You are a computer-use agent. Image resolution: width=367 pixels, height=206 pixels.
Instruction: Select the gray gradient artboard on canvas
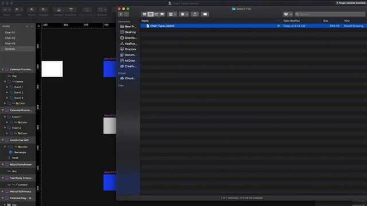(x=110, y=126)
